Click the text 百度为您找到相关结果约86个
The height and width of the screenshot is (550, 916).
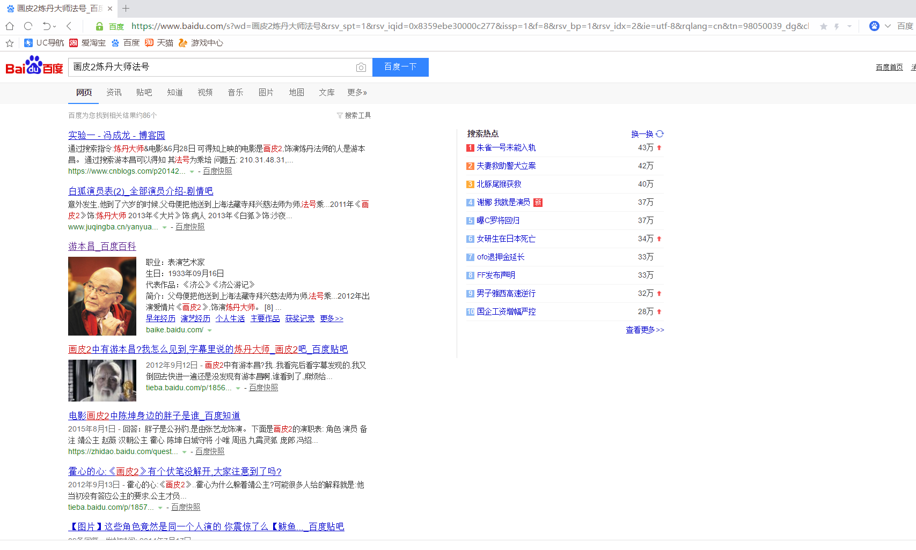[113, 116]
